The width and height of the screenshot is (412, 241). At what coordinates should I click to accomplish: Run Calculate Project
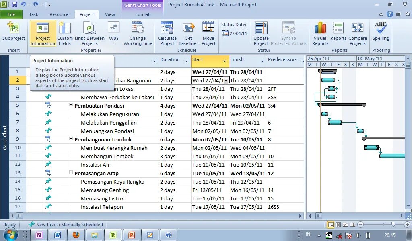pyautogui.click(x=167, y=33)
